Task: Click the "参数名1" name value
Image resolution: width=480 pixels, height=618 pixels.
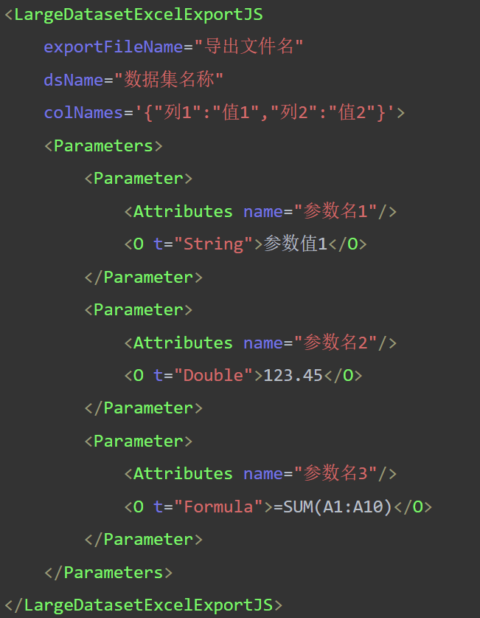Action: [336, 211]
